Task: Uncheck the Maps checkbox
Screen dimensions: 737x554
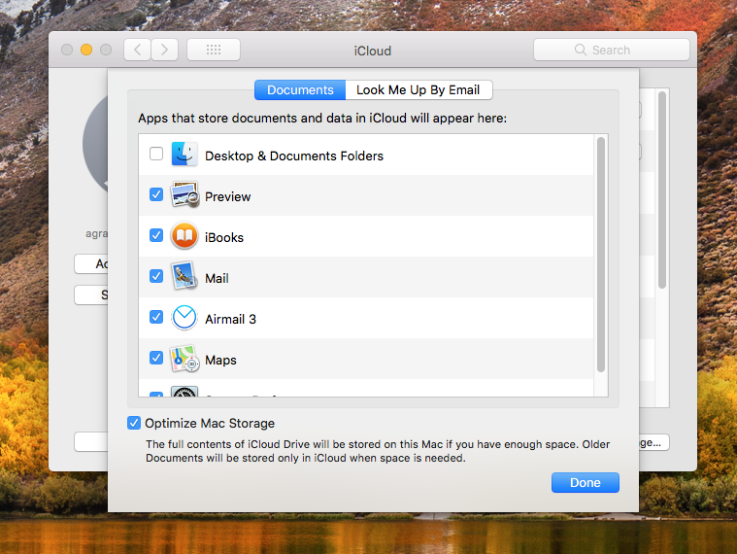Action: click(156, 358)
